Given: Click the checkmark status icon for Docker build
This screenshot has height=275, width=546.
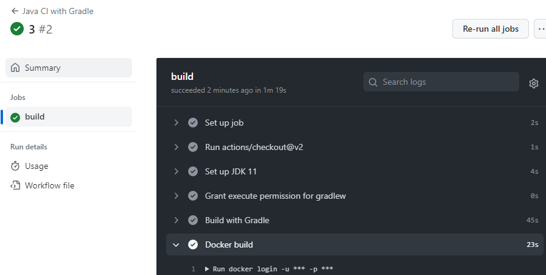Looking at the screenshot, I should click(x=193, y=245).
